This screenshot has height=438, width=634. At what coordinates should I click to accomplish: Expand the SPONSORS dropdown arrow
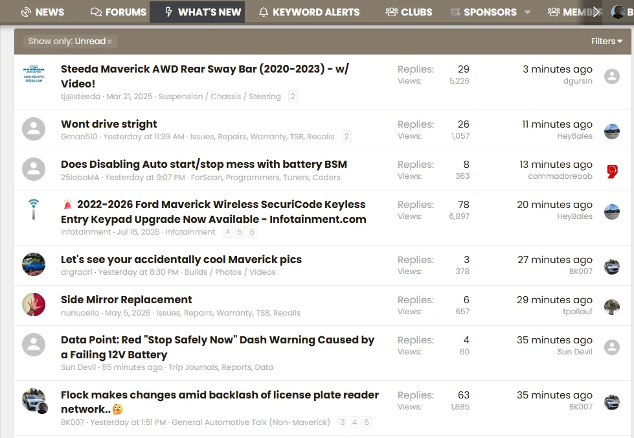[527, 12]
